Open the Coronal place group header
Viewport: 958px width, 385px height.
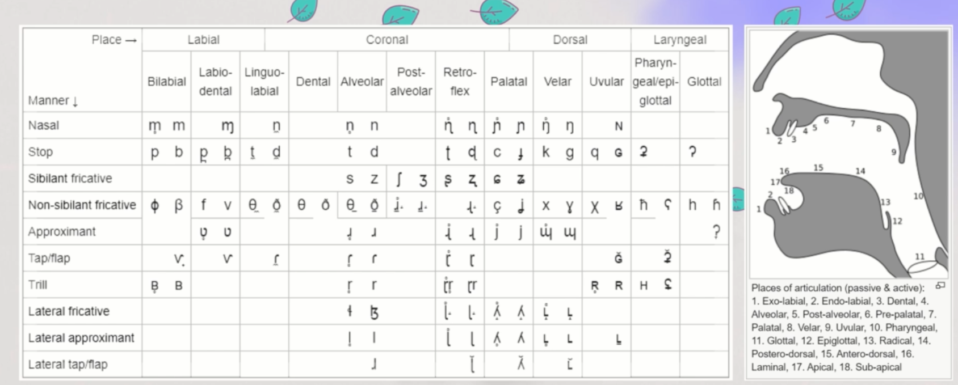pos(386,40)
